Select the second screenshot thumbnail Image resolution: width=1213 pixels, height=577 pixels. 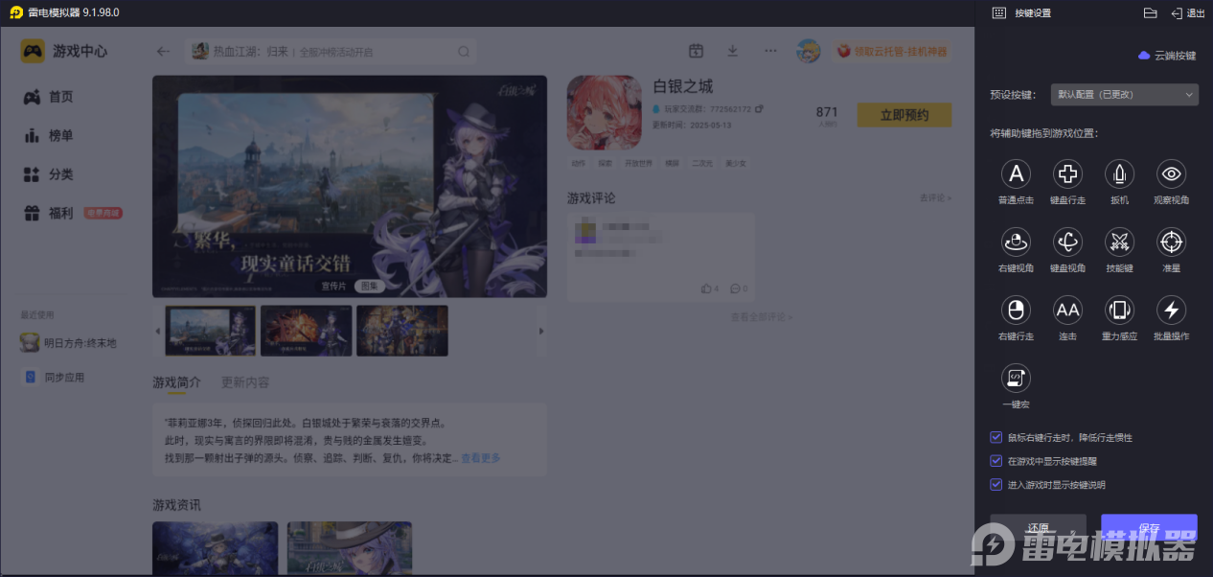(x=306, y=331)
